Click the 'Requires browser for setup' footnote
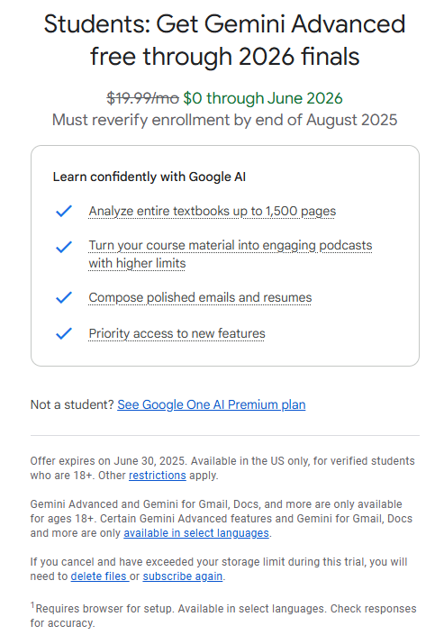435x644 pixels. (x=223, y=616)
